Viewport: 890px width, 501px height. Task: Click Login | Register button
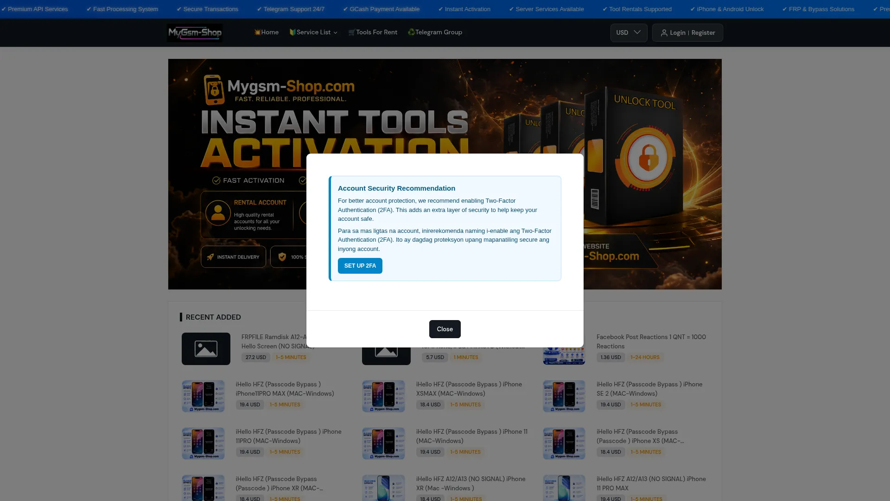[x=687, y=33]
